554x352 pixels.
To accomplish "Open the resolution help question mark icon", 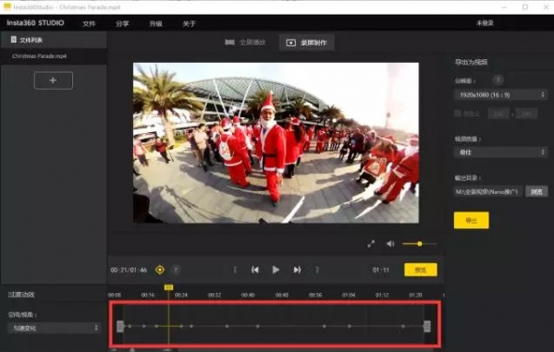I will (x=498, y=80).
